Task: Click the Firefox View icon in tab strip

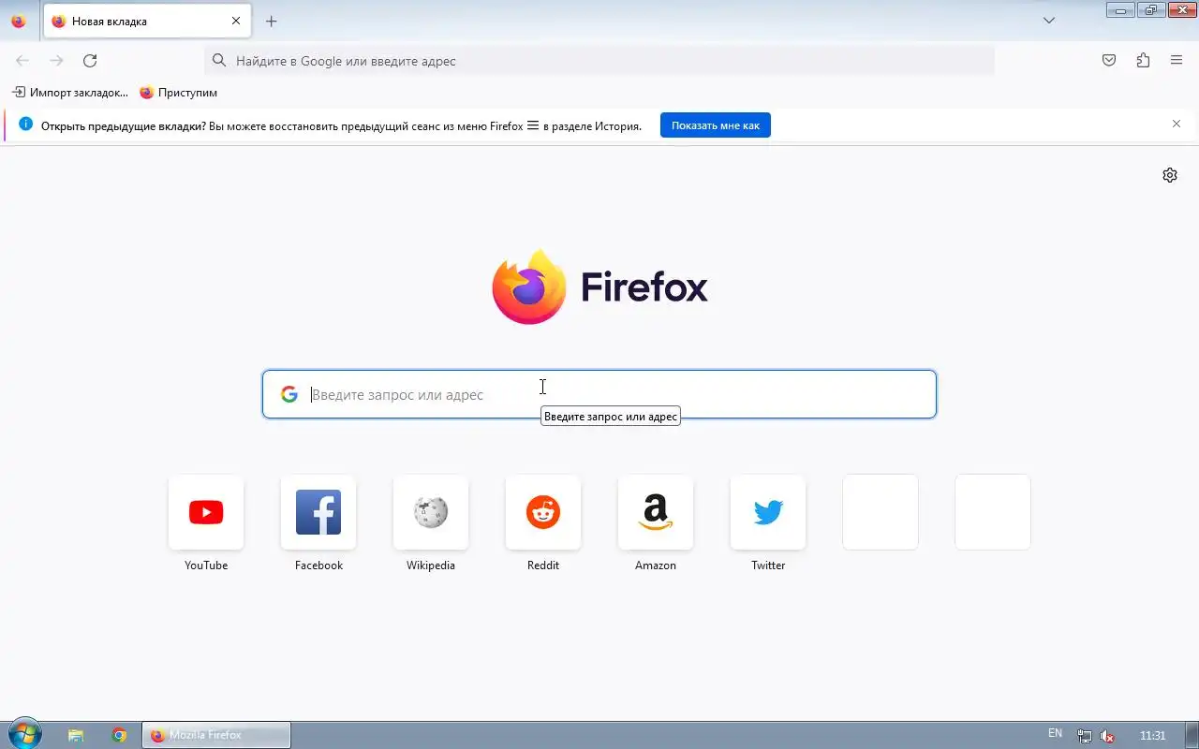Action: coord(19,21)
